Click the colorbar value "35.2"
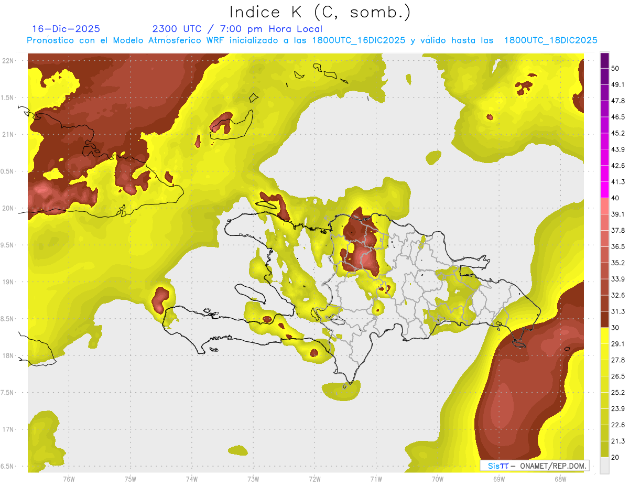 pyautogui.click(x=618, y=263)
